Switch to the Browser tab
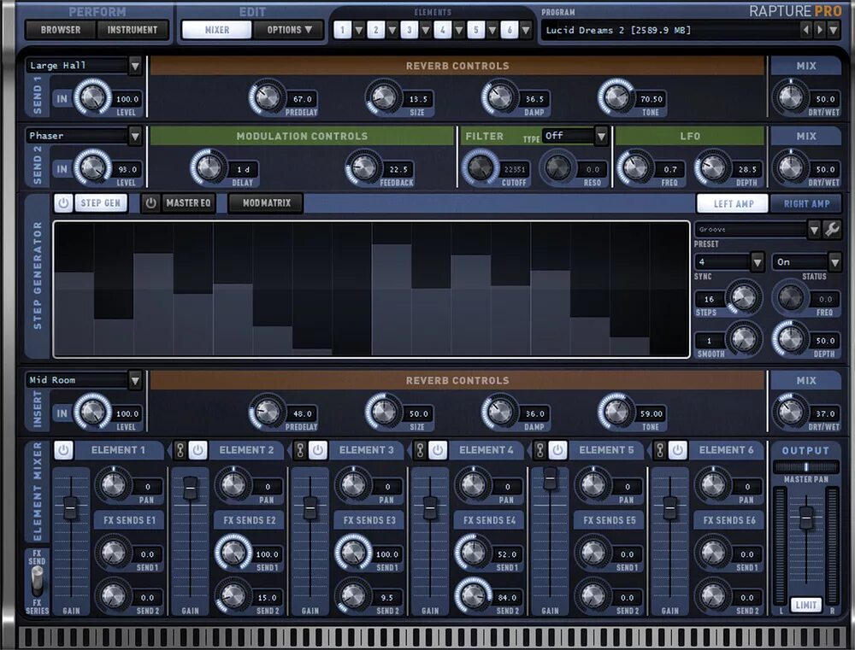Screen dimensions: 855x650 point(61,30)
